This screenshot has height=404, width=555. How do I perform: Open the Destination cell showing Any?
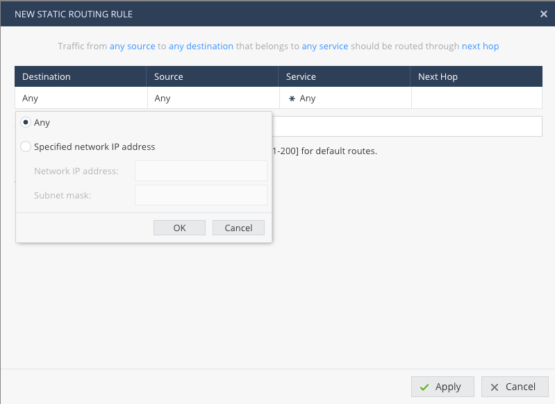click(x=80, y=99)
